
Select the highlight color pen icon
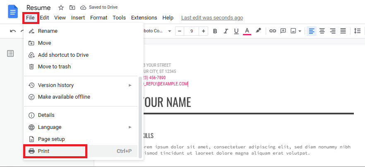(258, 31)
